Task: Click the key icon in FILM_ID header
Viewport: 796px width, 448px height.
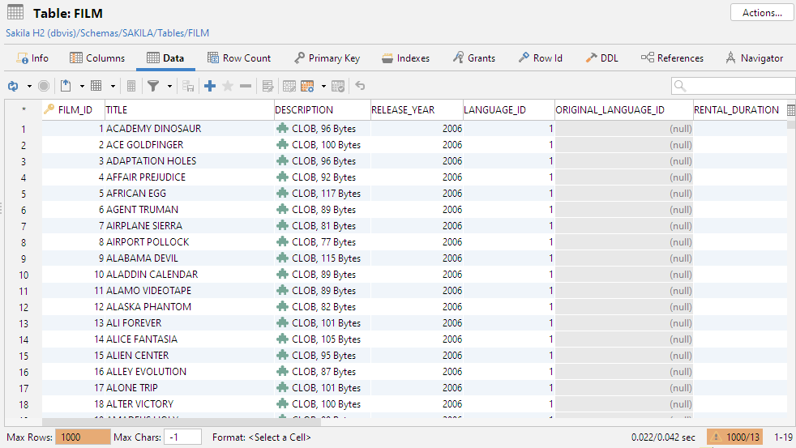Action: click(49, 110)
